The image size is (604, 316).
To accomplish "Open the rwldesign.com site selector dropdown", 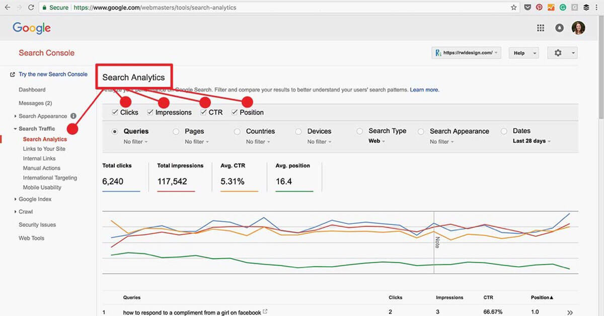I will click(x=467, y=53).
